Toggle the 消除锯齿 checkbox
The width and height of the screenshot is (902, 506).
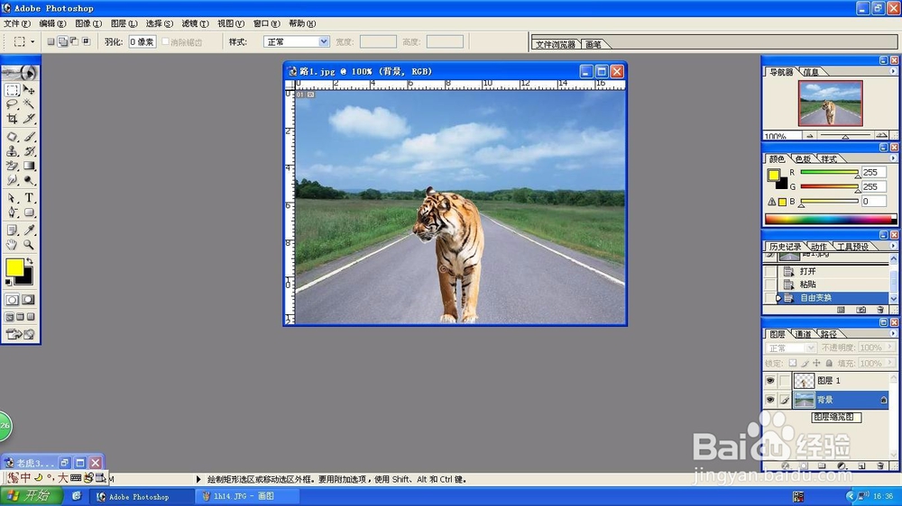pyautogui.click(x=166, y=41)
